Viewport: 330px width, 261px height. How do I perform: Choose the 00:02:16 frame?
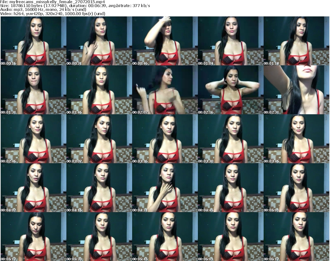231,90
